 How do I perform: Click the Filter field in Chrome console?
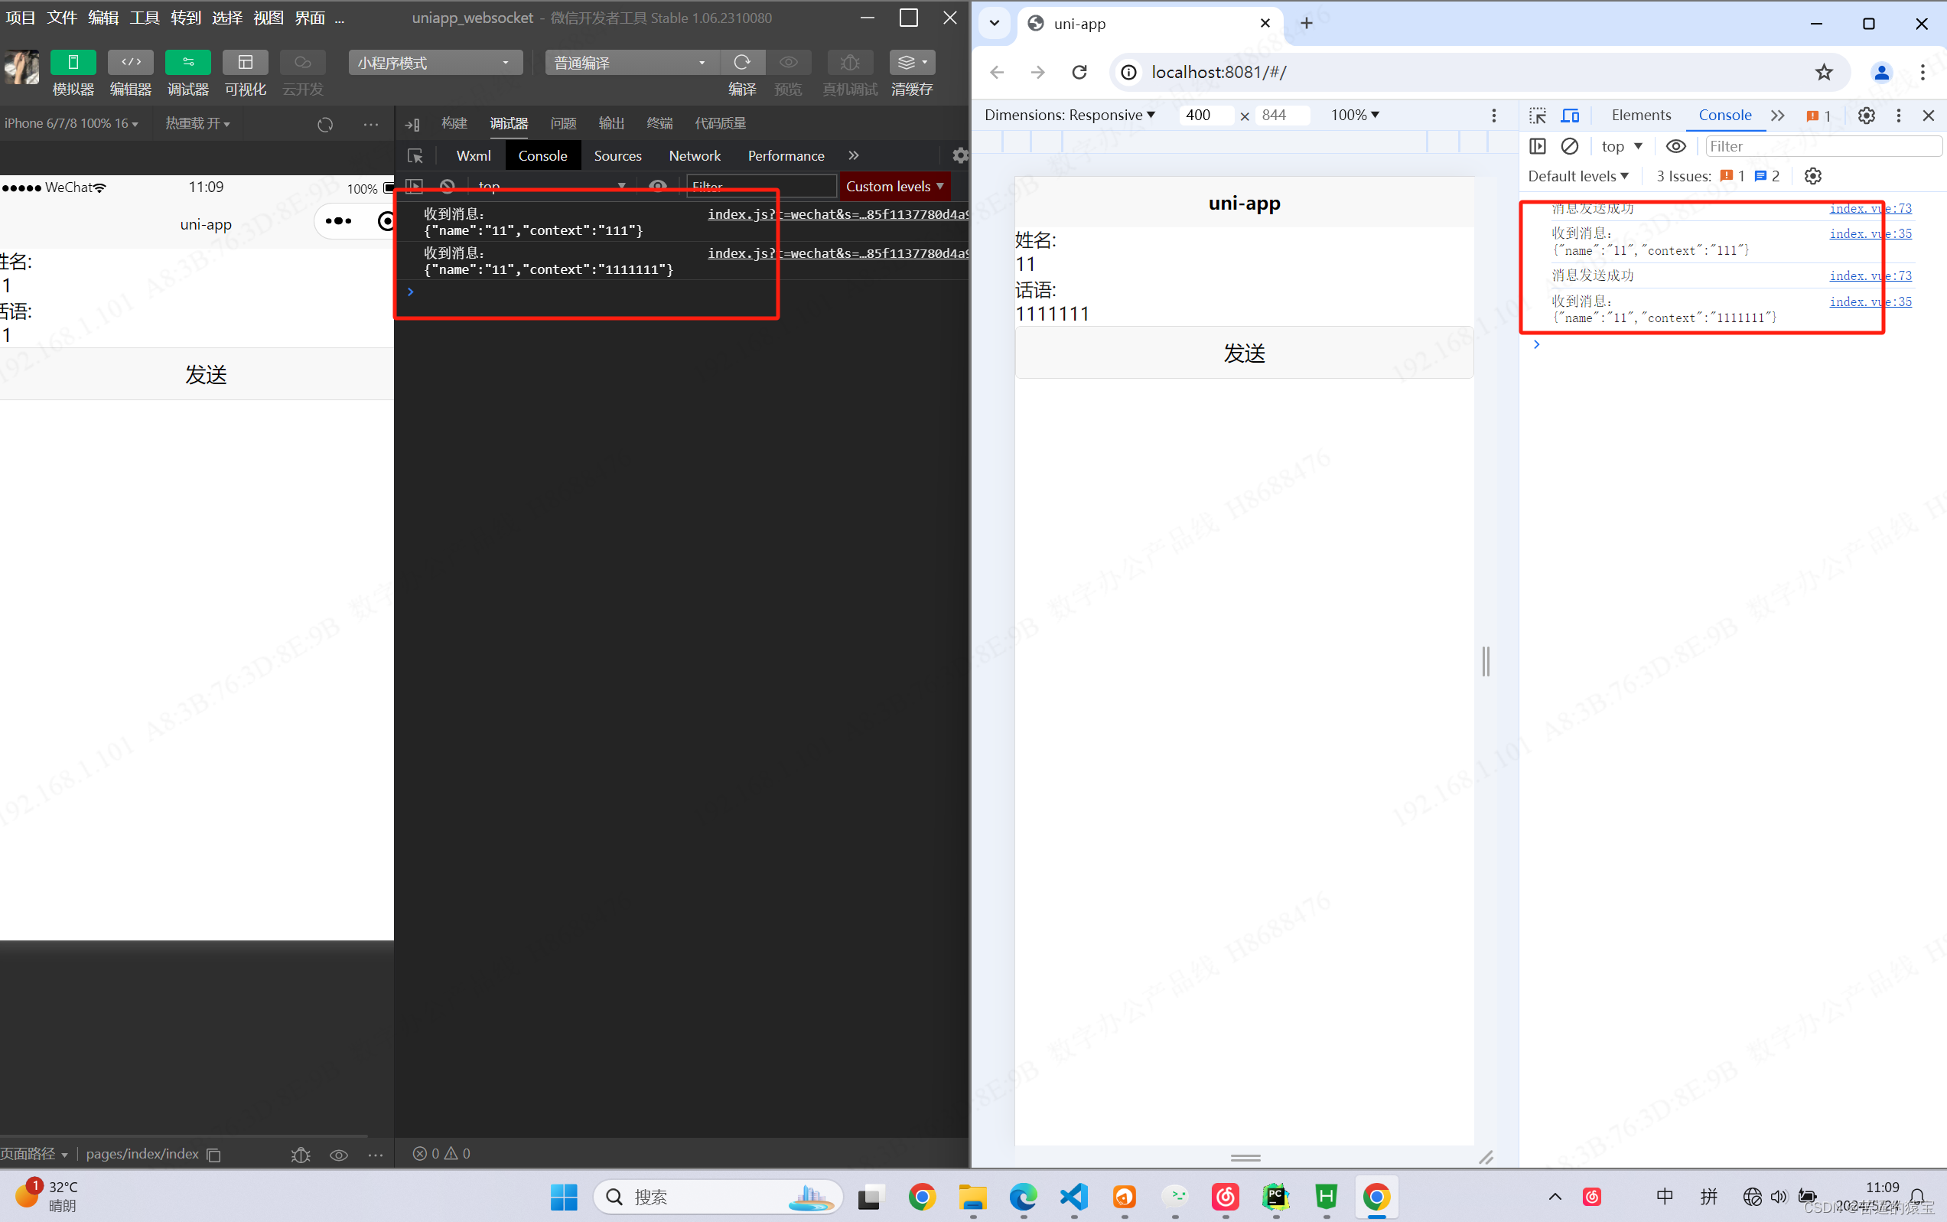click(x=1822, y=146)
